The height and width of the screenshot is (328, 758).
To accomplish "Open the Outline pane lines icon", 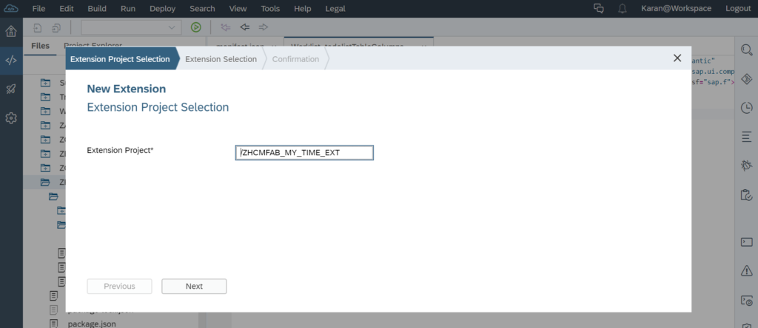I will click(746, 137).
